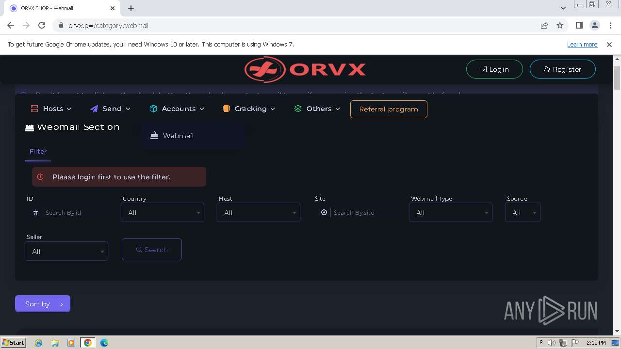The height and width of the screenshot is (349, 621).
Task: Click the Accounts cube icon
Action: coord(153,109)
